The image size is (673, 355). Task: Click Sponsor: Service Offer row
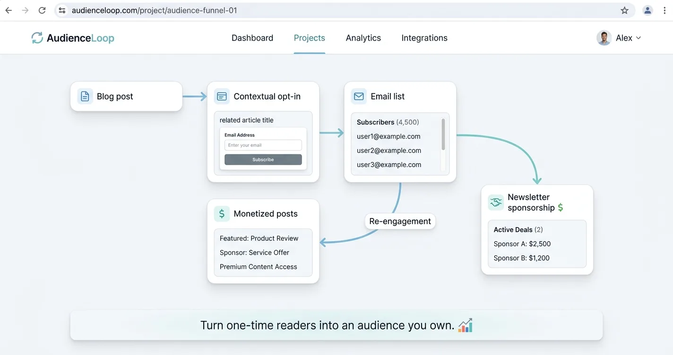(x=254, y=253)
